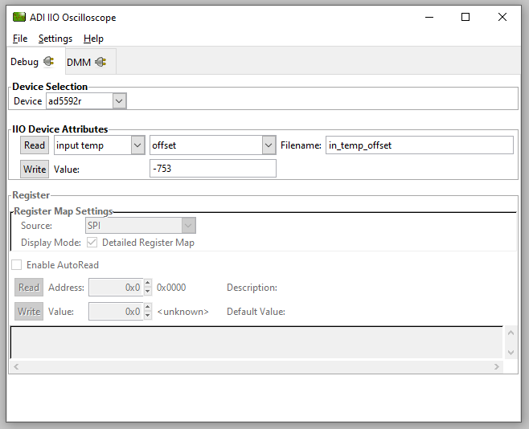Screen dimensions: 529x429
Task: Click the ADI IIO Oscilloscope title bar icon
Action: pos(18,17)
